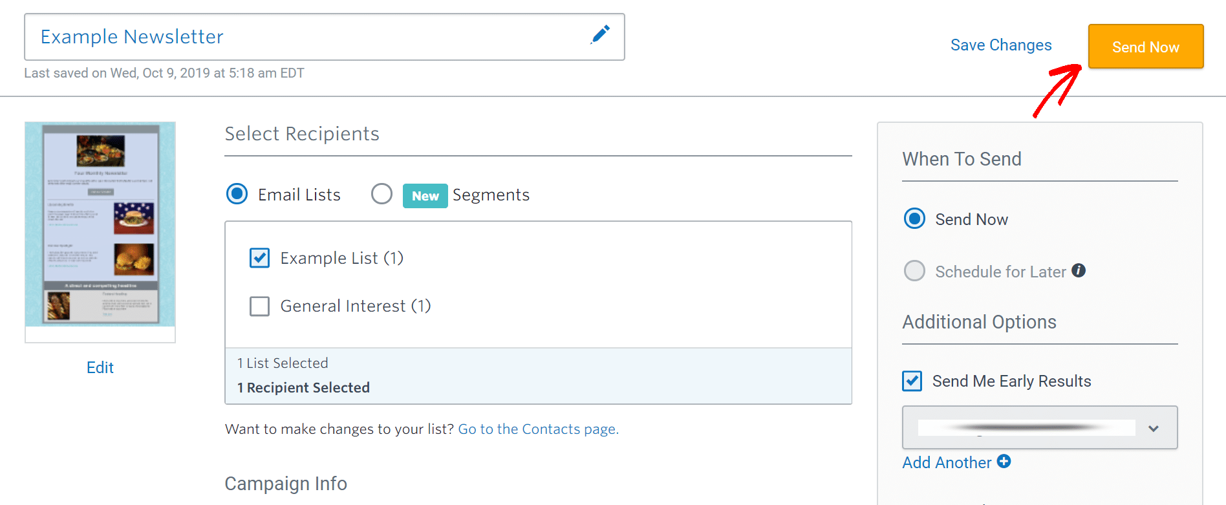Screen dimensions: 1226x505
Task: Disable Send Me Early Results
Action: [912, 381]
